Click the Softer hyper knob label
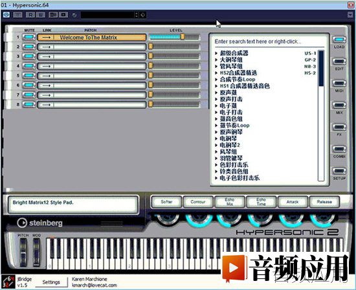The height and width of the screenshot is (290, 356). (166, 202)
